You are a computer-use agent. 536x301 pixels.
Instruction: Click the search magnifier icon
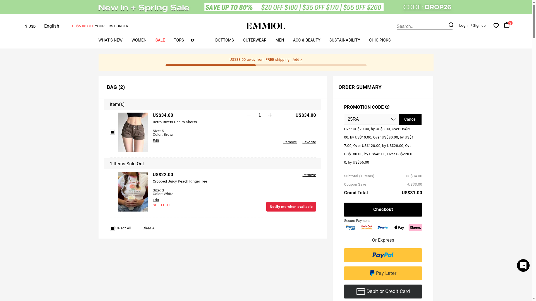(451, 25)
